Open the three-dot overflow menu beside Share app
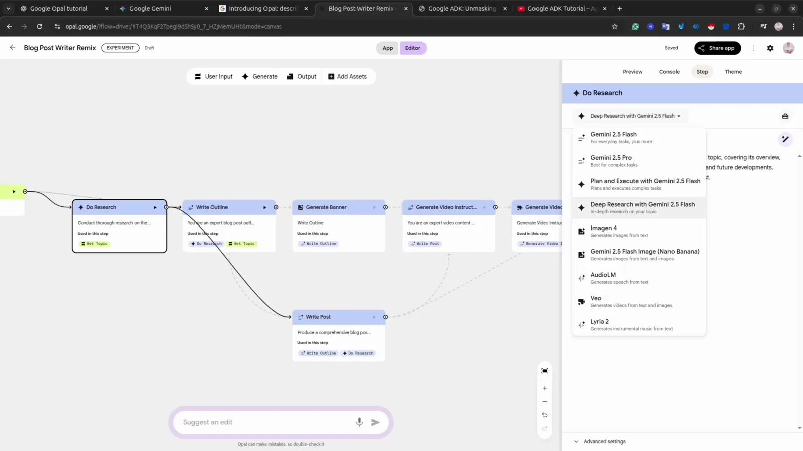The height and width of the screenshot is (451, 803). pos(753,48)
